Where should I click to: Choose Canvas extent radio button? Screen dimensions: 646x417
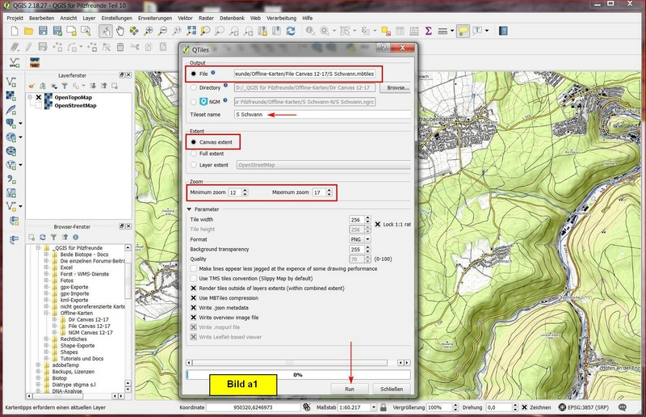pos(193,142)
